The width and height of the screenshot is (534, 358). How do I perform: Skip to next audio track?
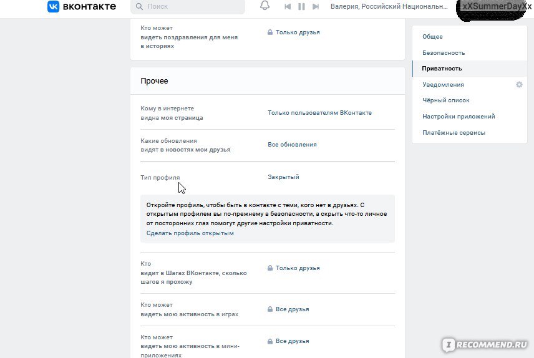(316, 6)
